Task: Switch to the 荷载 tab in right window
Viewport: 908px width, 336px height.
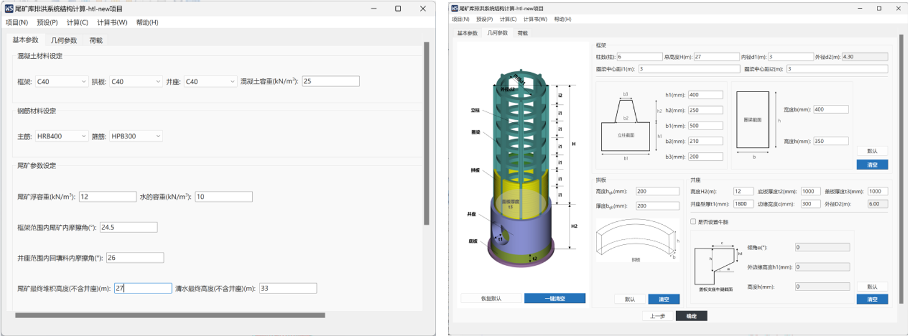Action: [523, 33]
